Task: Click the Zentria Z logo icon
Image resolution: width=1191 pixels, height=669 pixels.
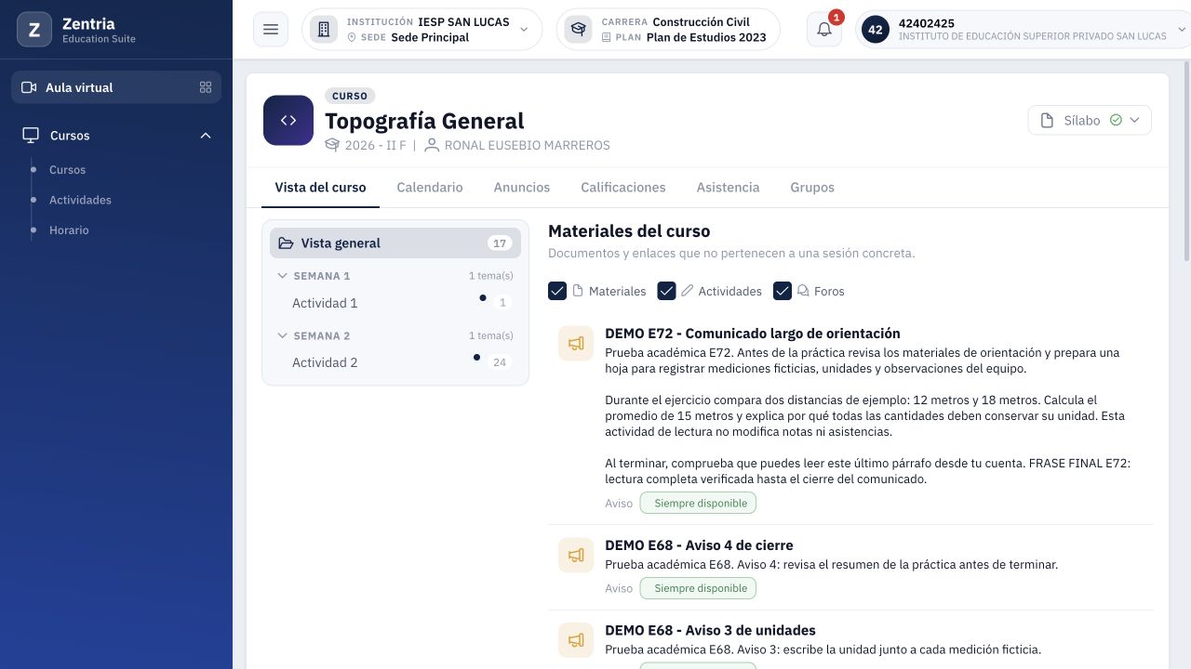Action: 34,30
